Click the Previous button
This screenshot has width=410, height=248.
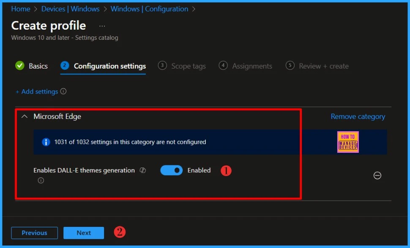[x=35, y=233]
